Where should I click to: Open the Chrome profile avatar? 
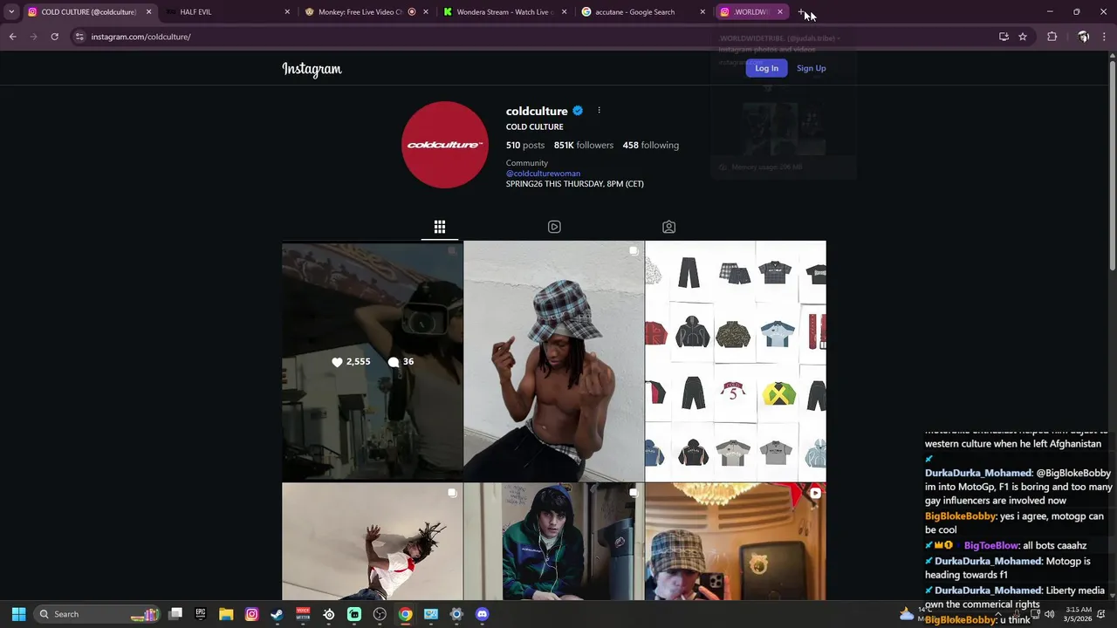coord(1083,37)
